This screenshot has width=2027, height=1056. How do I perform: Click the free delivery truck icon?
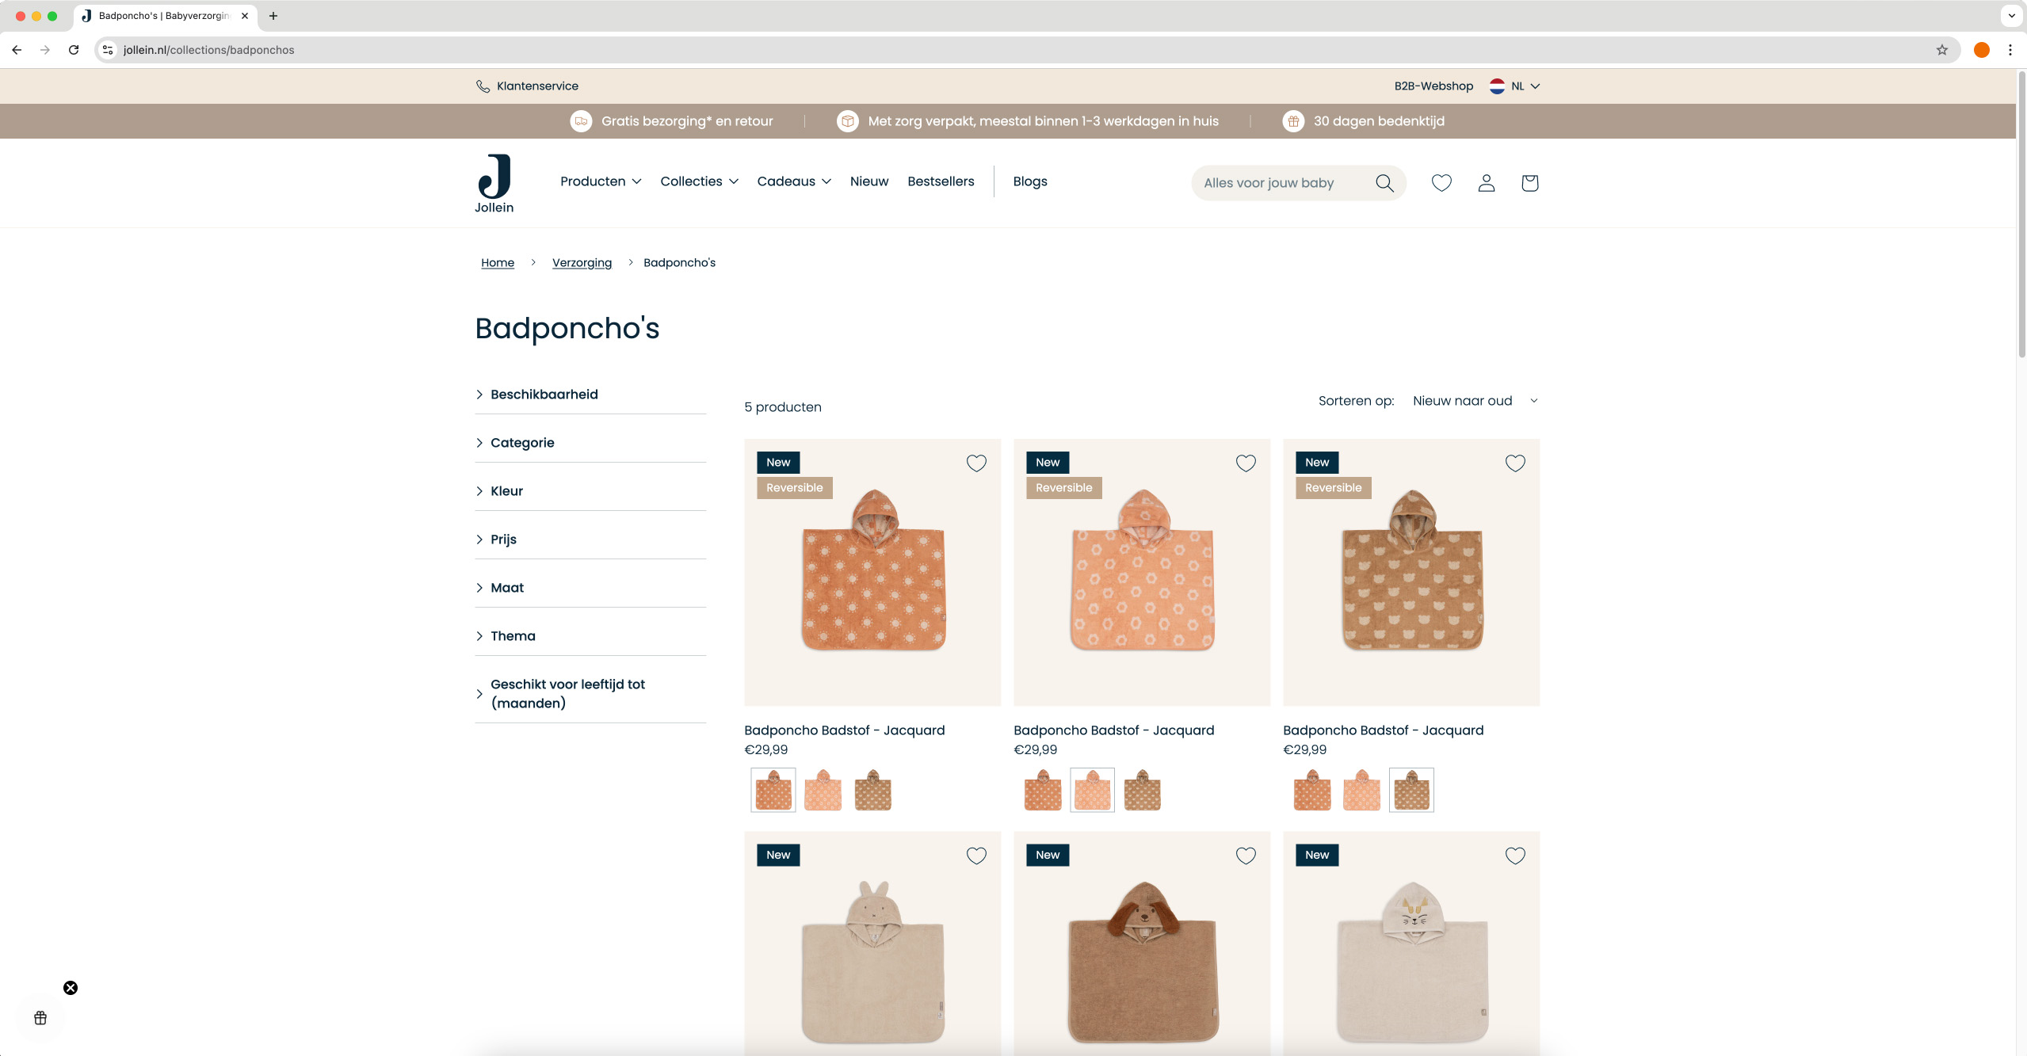point(582,121)
